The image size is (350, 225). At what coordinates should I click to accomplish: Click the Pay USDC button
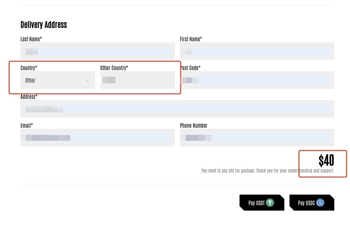pos(312,203)
